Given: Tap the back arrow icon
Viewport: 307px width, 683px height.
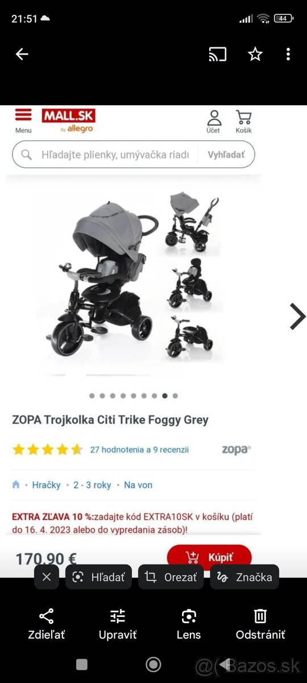Looking at the screenshot, I should coord(22,54).
